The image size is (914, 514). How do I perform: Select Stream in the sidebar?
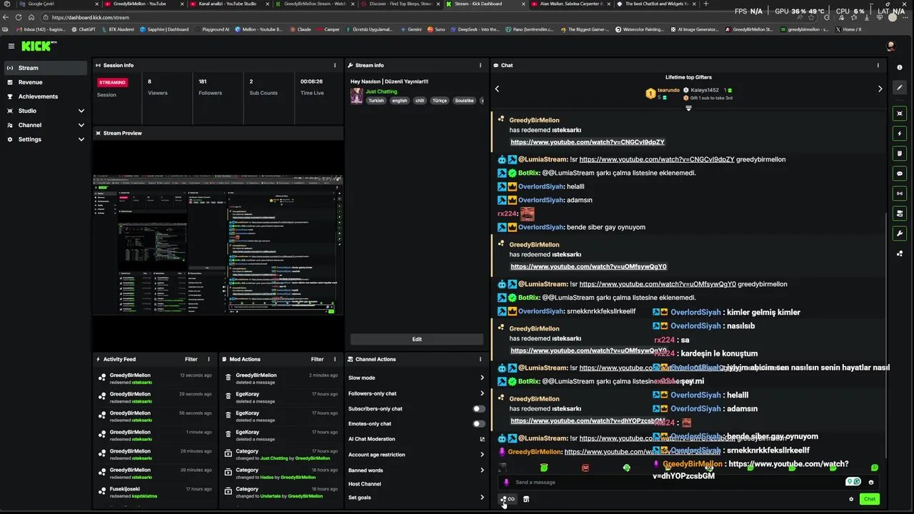coord(46,68)
